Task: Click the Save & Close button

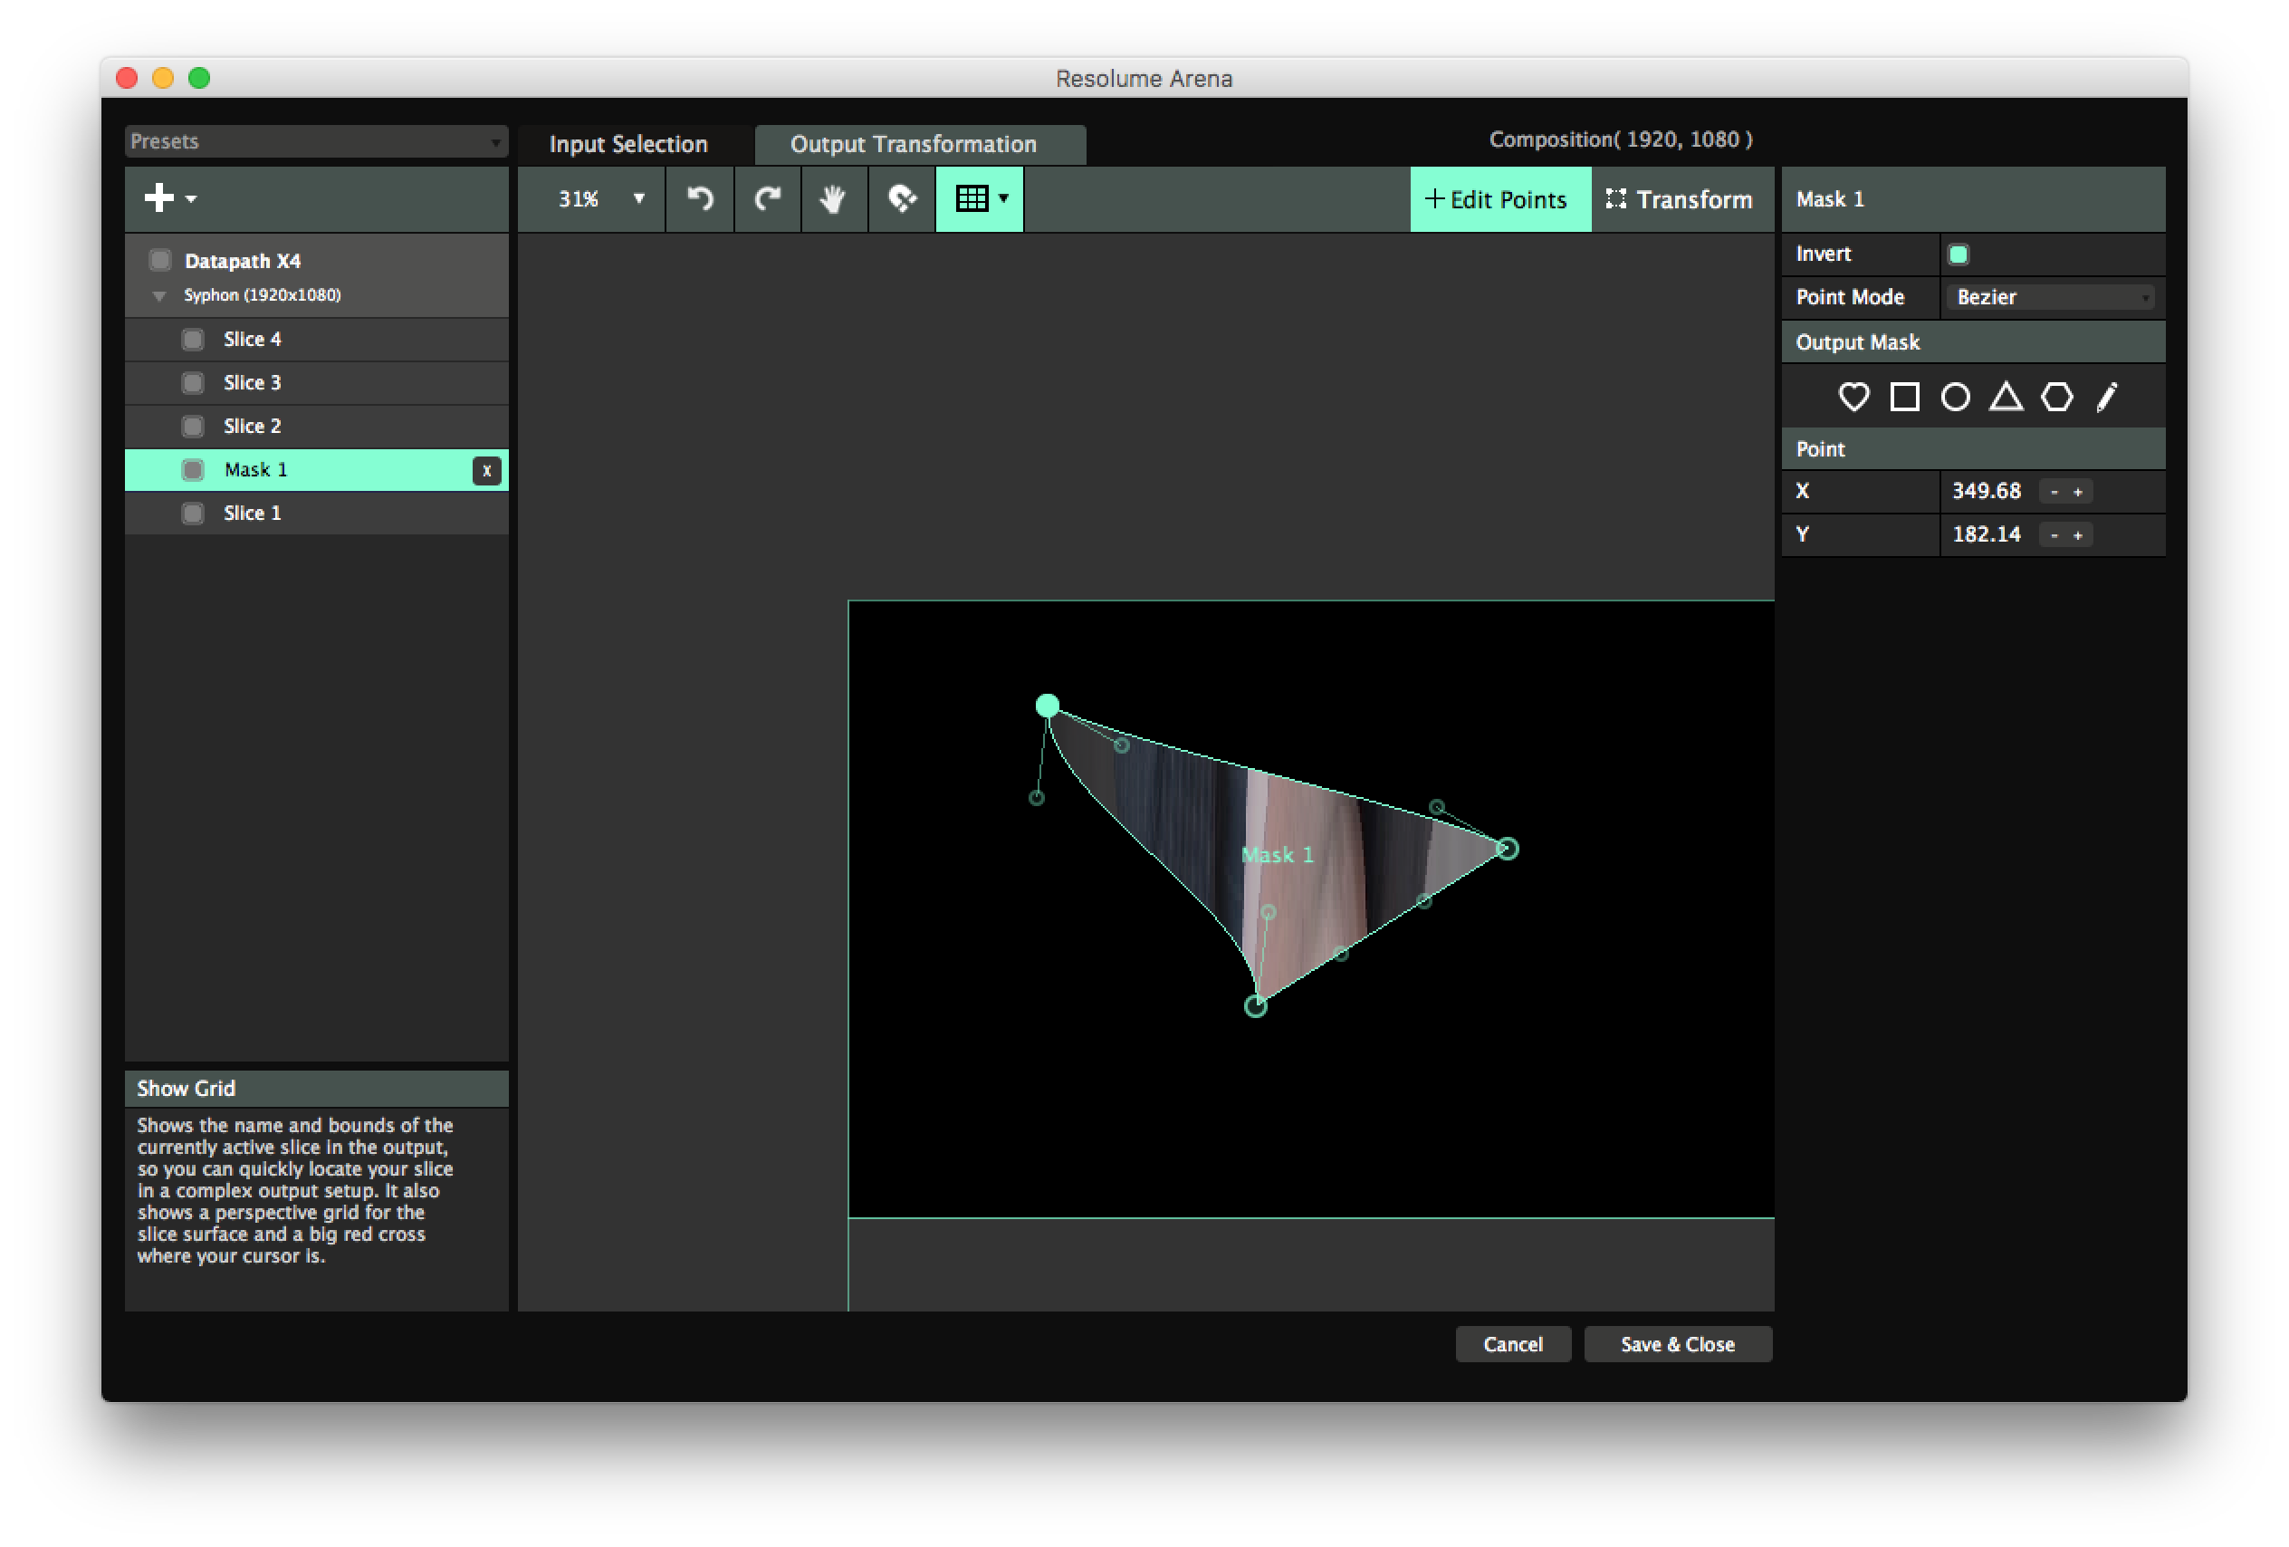Action: tap(1677, 1344)
